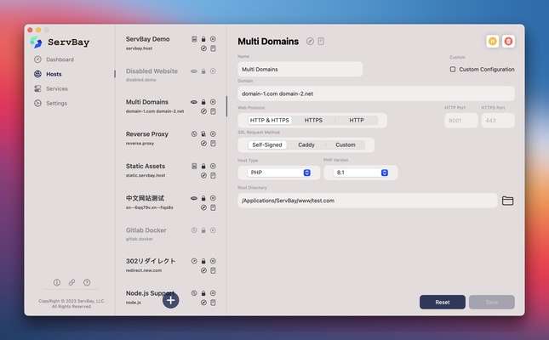Open the PHP Version 8.1 dropdown
Image resolution: width=549 pixels, height=340 pixels.
coord(361,173)
